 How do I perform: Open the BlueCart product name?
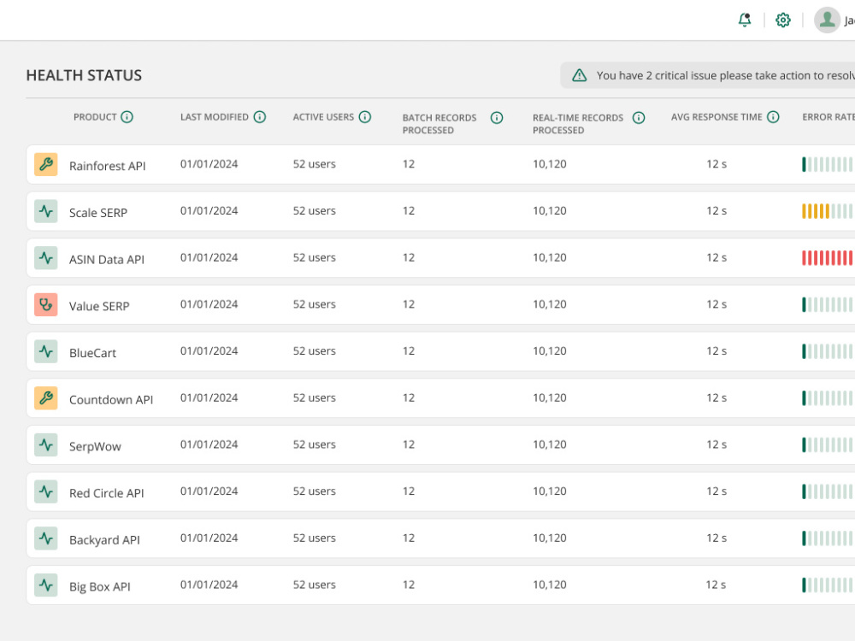(92, 353)
